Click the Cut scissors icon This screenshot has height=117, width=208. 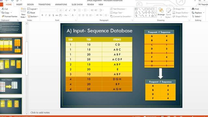[3, 9]
